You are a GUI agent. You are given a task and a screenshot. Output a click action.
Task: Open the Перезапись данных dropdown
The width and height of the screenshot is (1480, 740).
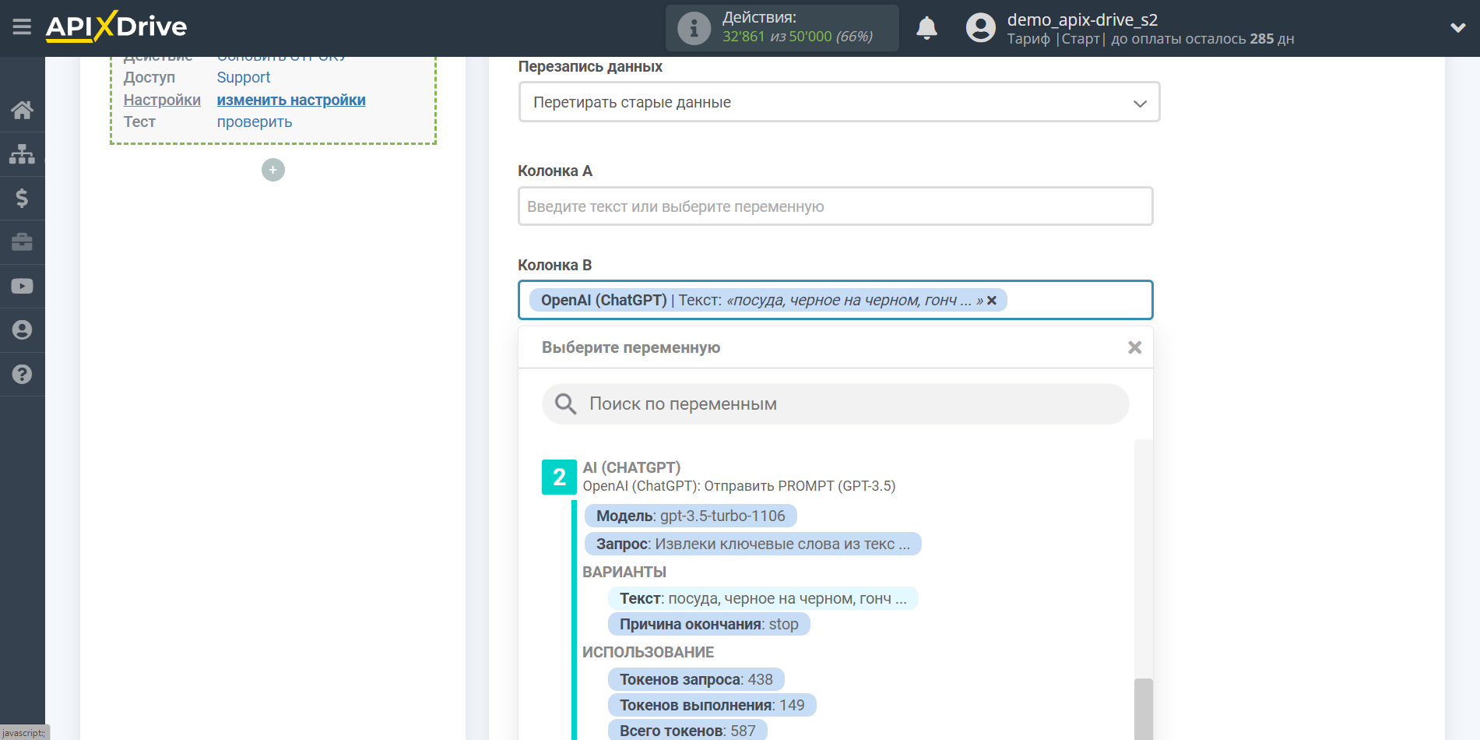pyautogui.click(x=839, y=102)
